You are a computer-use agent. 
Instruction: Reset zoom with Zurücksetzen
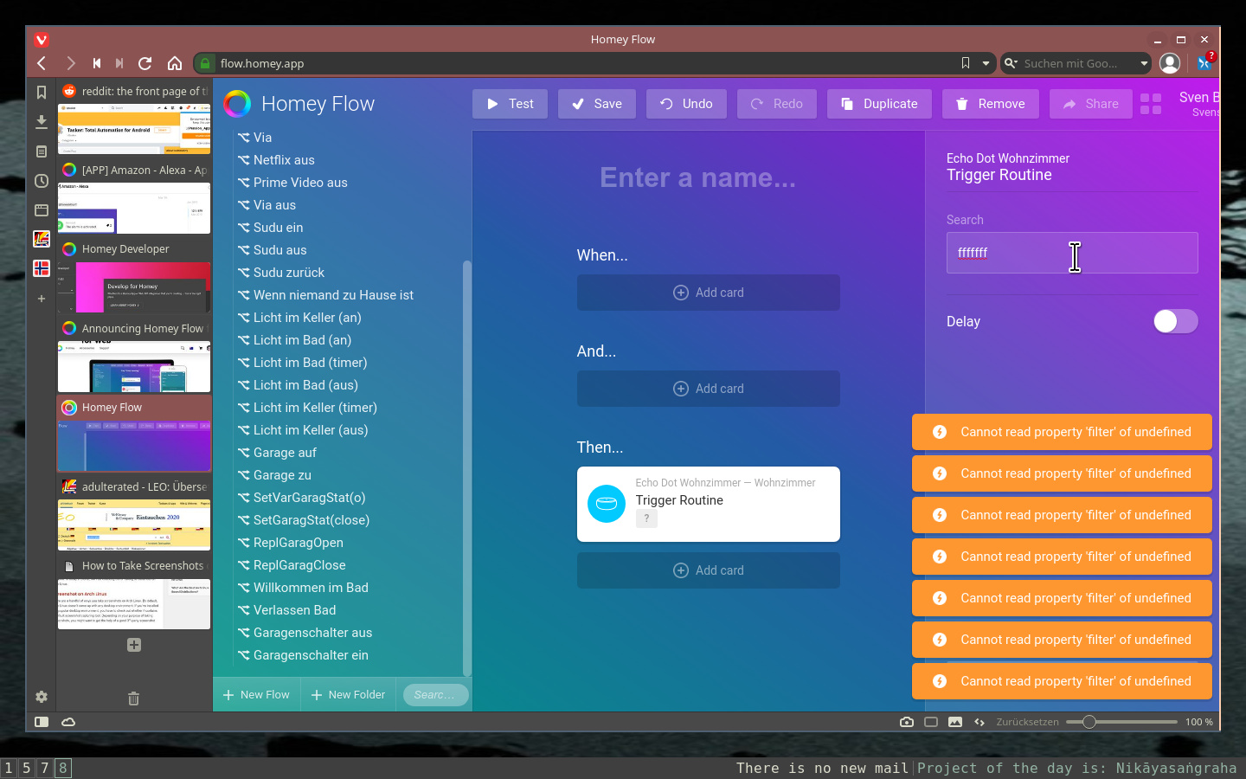pos(1027,722)
